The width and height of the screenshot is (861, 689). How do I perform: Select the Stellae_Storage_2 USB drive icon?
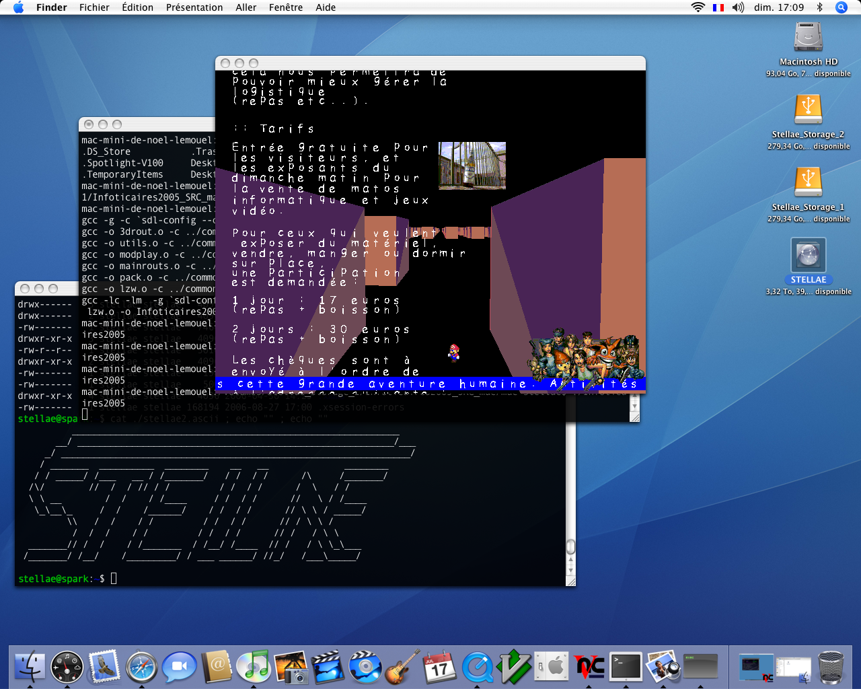point(808,110)
